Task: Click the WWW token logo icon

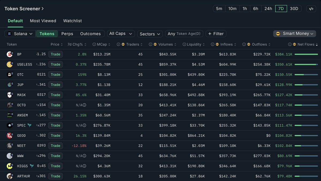Action: pos(10,156)
